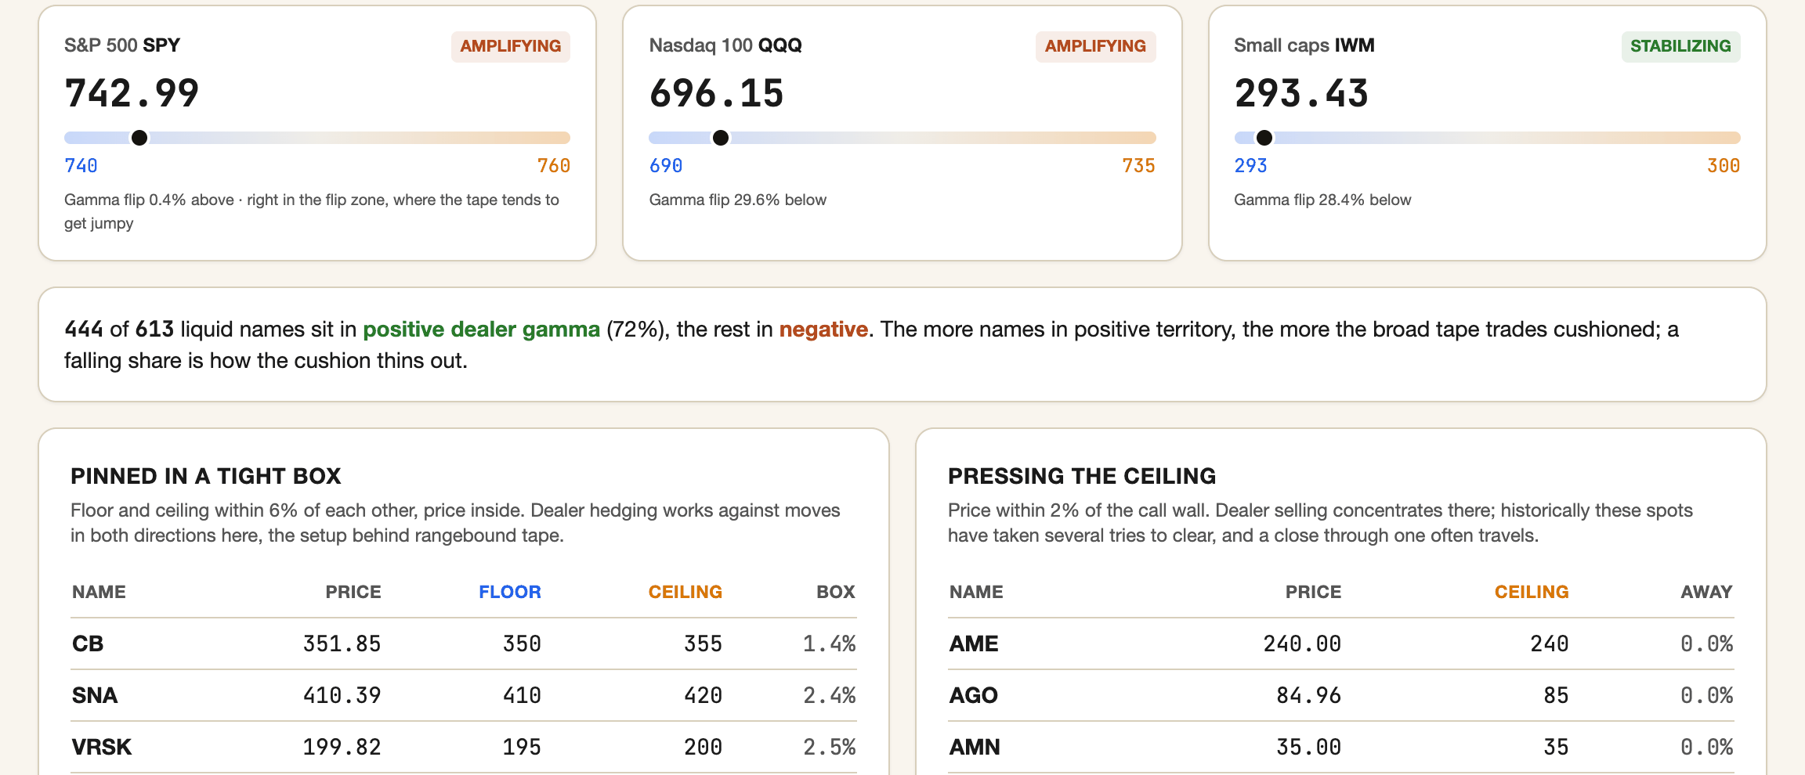Open the VRSK ticker row
This screenshot has width=1805, height=775.
(464, 747)
